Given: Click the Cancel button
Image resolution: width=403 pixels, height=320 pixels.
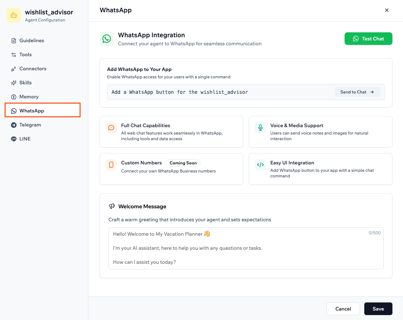Looking at the screenshot, I should pyautogui.click(x=343, y=309).
